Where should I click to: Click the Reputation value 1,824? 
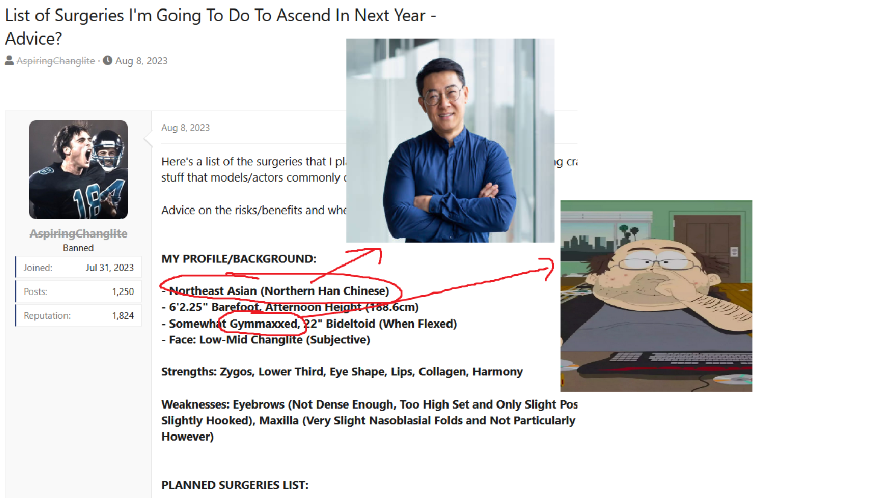tap(123, 316)
